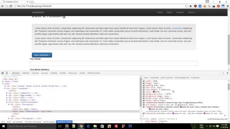Click the Open dropdown blue button
The height and width of the screenshot is (129, 230).
pos(42,55)
